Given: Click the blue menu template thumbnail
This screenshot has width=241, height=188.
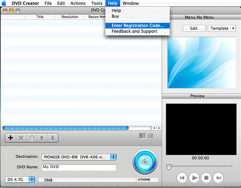Looking at the screenshot, I should point(202,62).
